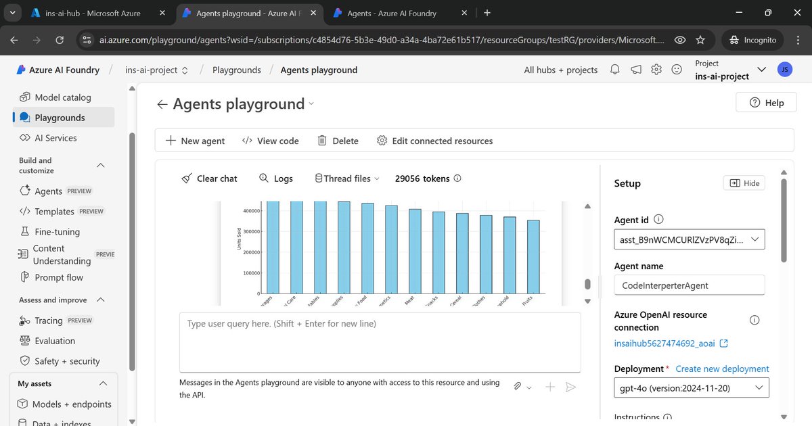Click the browser address bar
The image size is (812, 426).
[x=382, y=40]
